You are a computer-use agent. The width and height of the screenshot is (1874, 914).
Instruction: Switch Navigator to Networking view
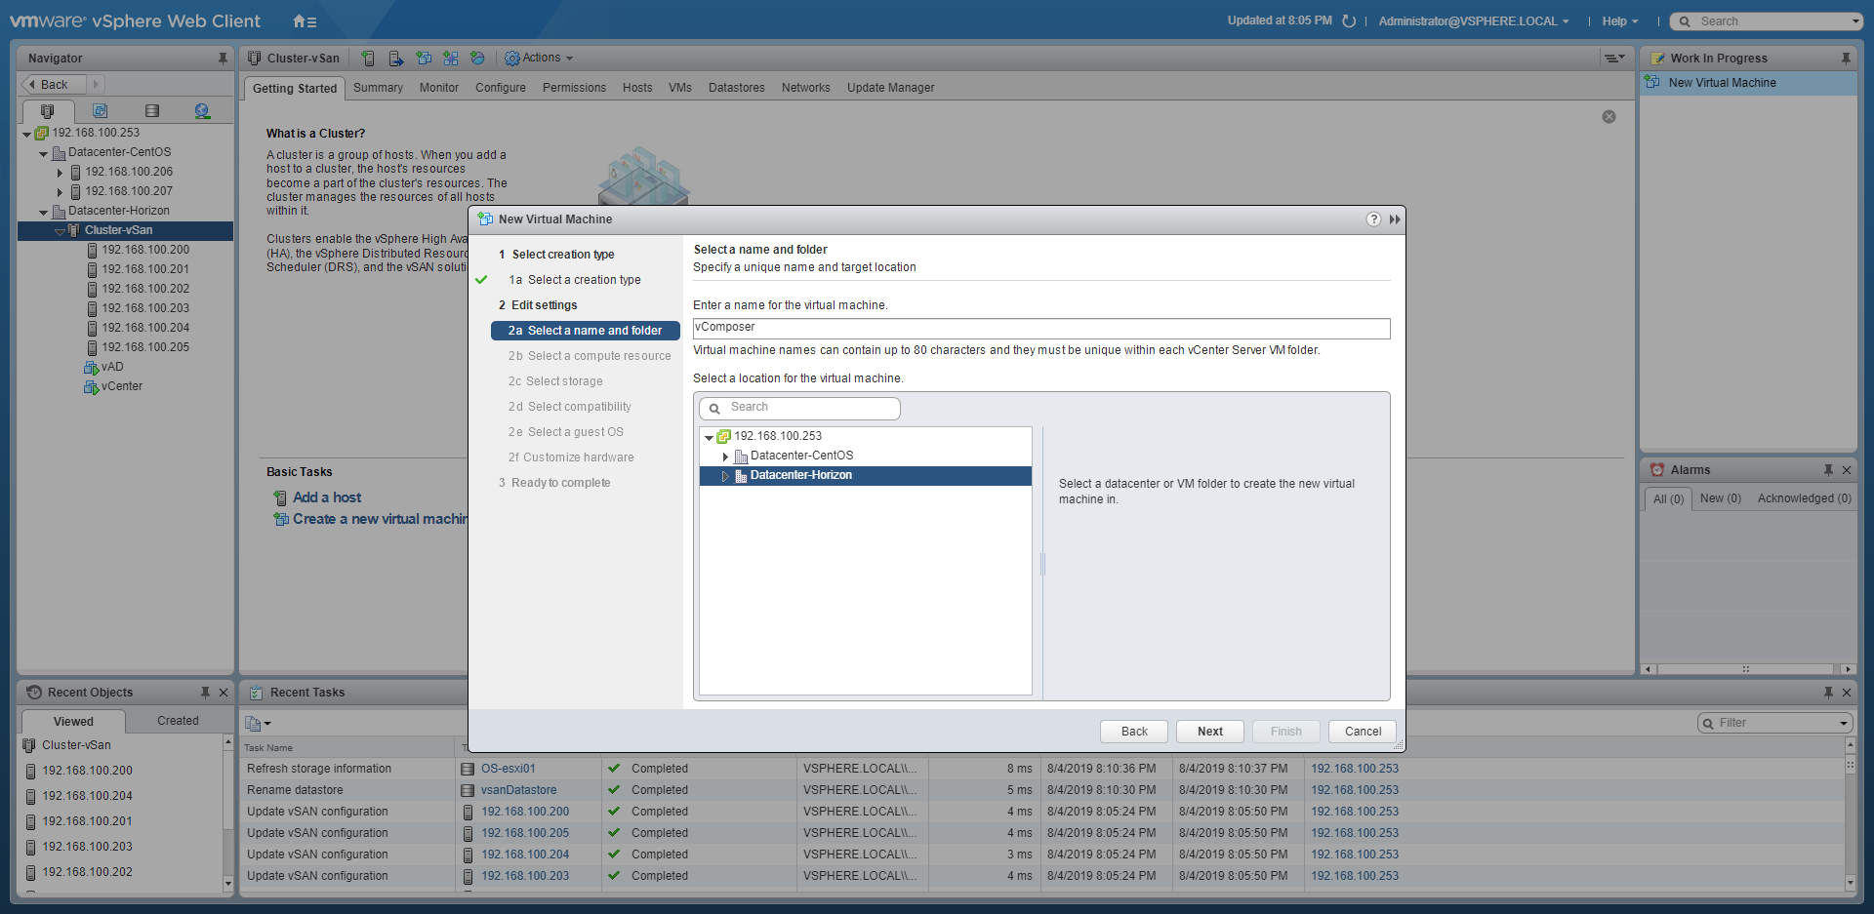pos(202,111)
